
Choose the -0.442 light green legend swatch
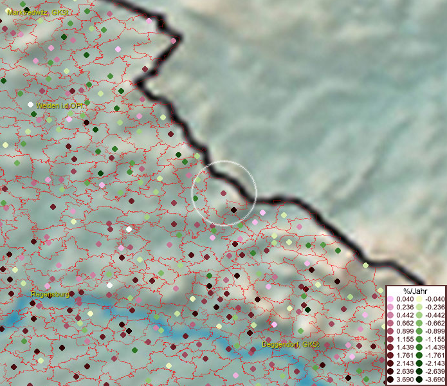pyautogui.click(x=419, y=315)
